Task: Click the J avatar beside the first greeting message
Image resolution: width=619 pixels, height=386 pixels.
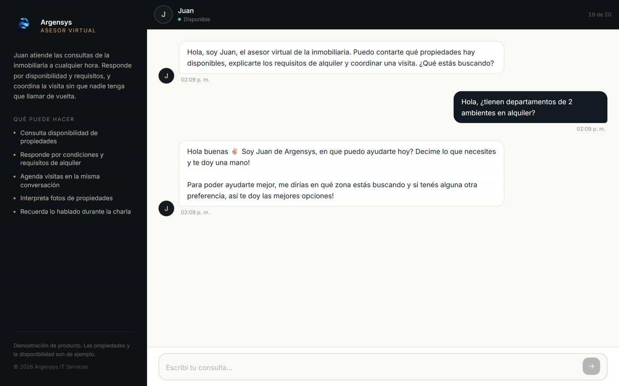Action: (x=166, y=76)
